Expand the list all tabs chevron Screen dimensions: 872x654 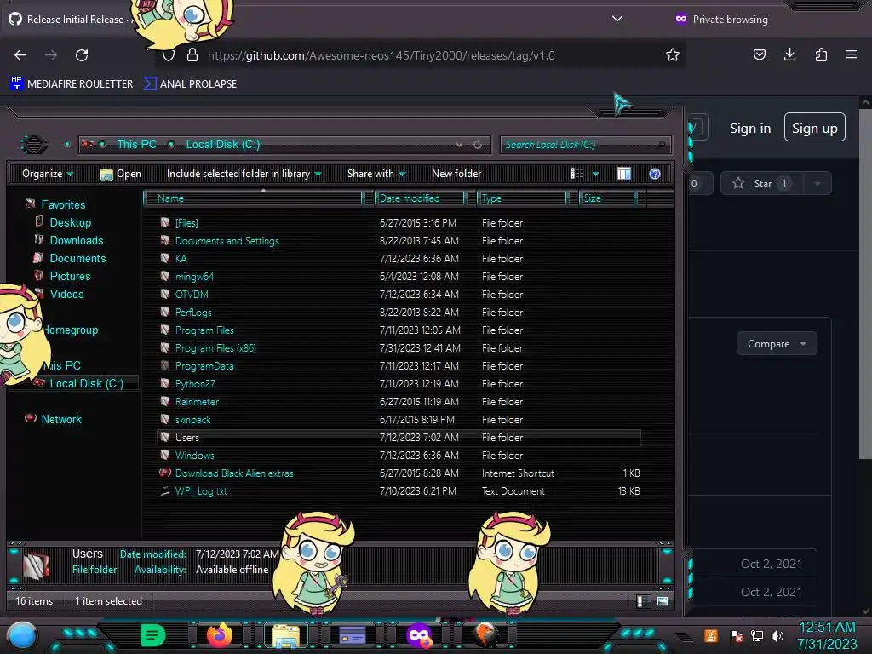point(617,19)
